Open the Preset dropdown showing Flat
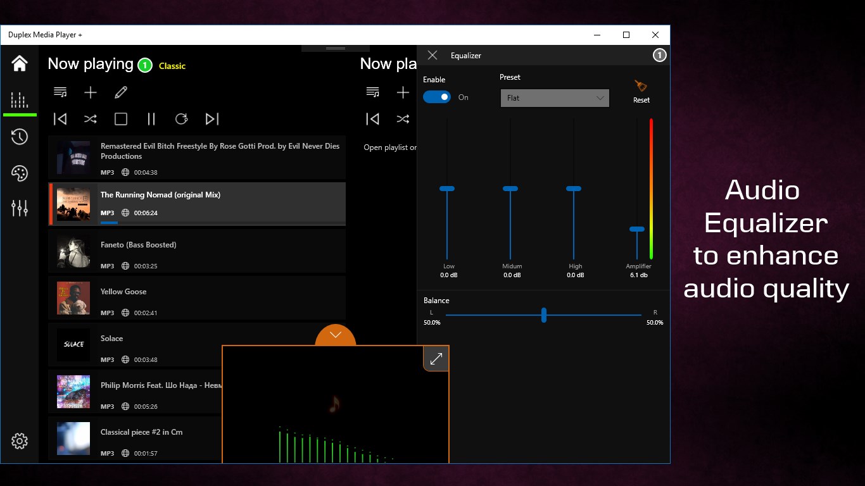The image size is (865, 486). tap(555, 98)
